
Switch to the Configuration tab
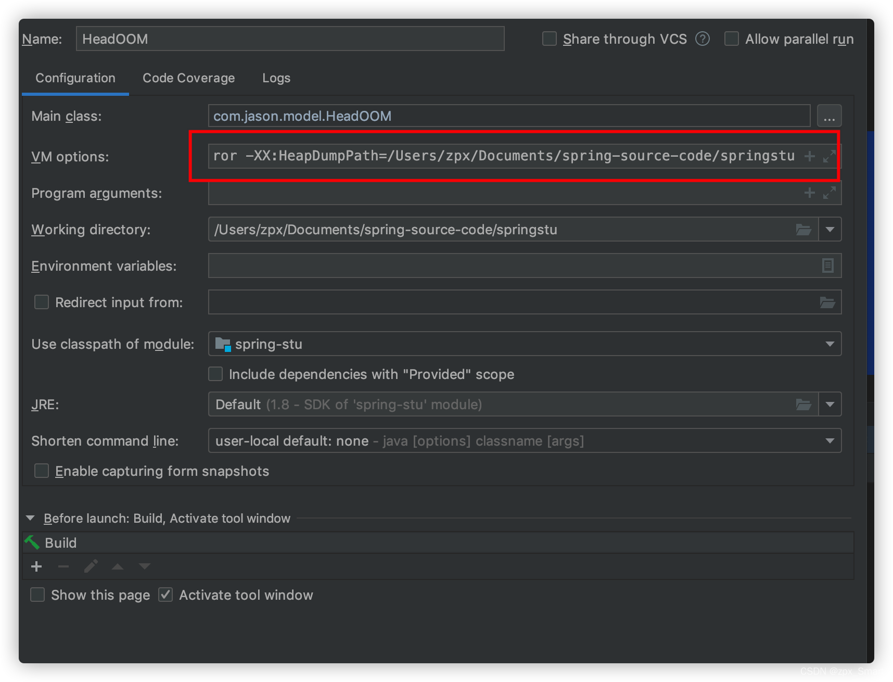[75, 78]
